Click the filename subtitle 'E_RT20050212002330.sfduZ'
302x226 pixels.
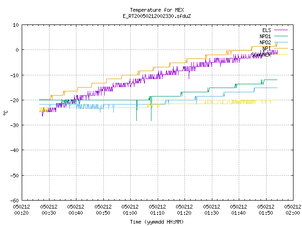tap(157, 16)
